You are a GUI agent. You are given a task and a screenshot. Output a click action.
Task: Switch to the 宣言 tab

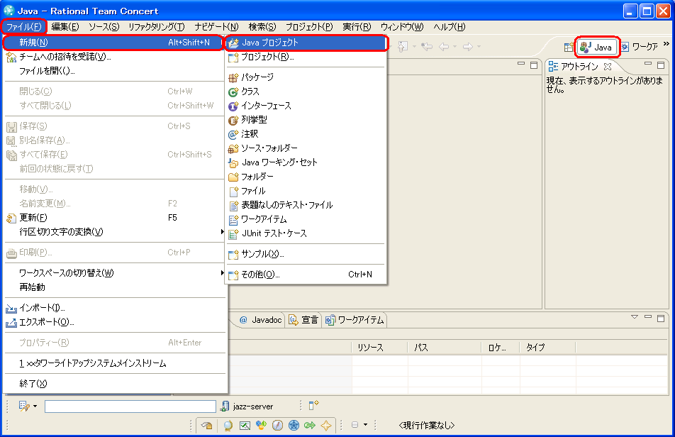click(x=303, y=320)
